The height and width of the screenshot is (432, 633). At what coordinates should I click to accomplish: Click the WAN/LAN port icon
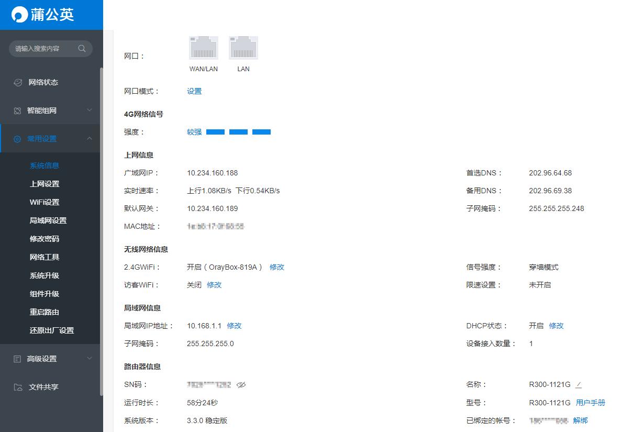click(x=203, y=46)
